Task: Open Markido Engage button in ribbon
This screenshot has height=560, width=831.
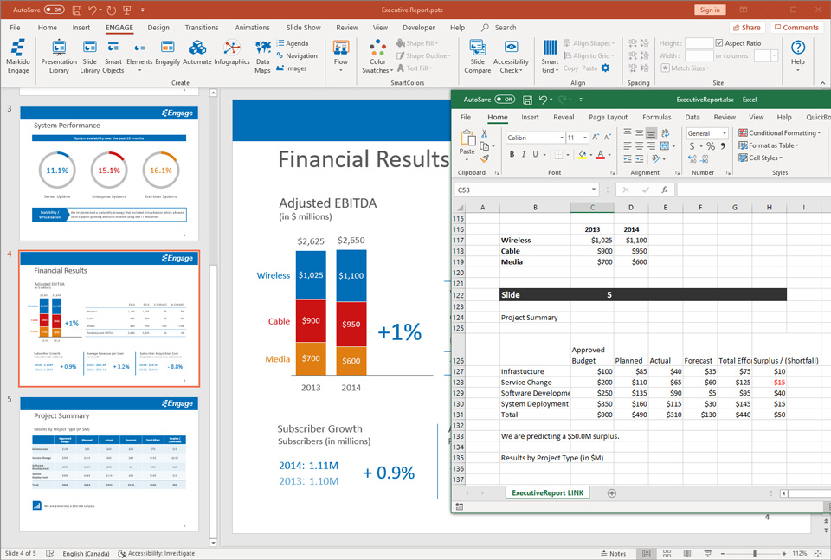Action: point(18,56)
